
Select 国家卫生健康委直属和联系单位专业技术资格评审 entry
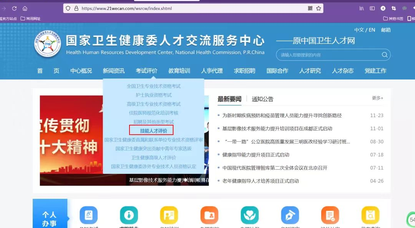[x=153, y=140]
